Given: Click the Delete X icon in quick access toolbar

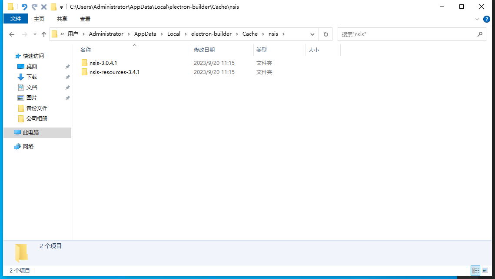Looking at the screenshot, I should click(x=44, y=7).
